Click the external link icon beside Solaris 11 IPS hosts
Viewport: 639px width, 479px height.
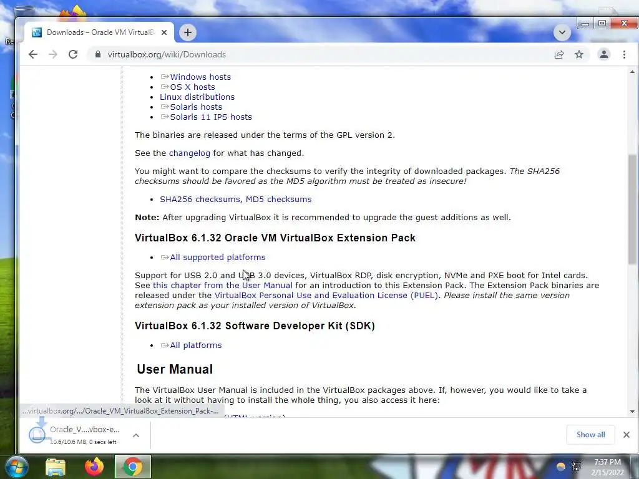165,117
